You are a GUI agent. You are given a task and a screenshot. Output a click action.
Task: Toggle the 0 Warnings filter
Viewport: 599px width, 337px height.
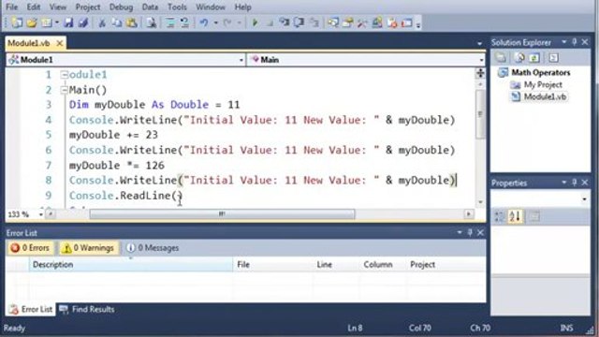(x=89, y=248)
